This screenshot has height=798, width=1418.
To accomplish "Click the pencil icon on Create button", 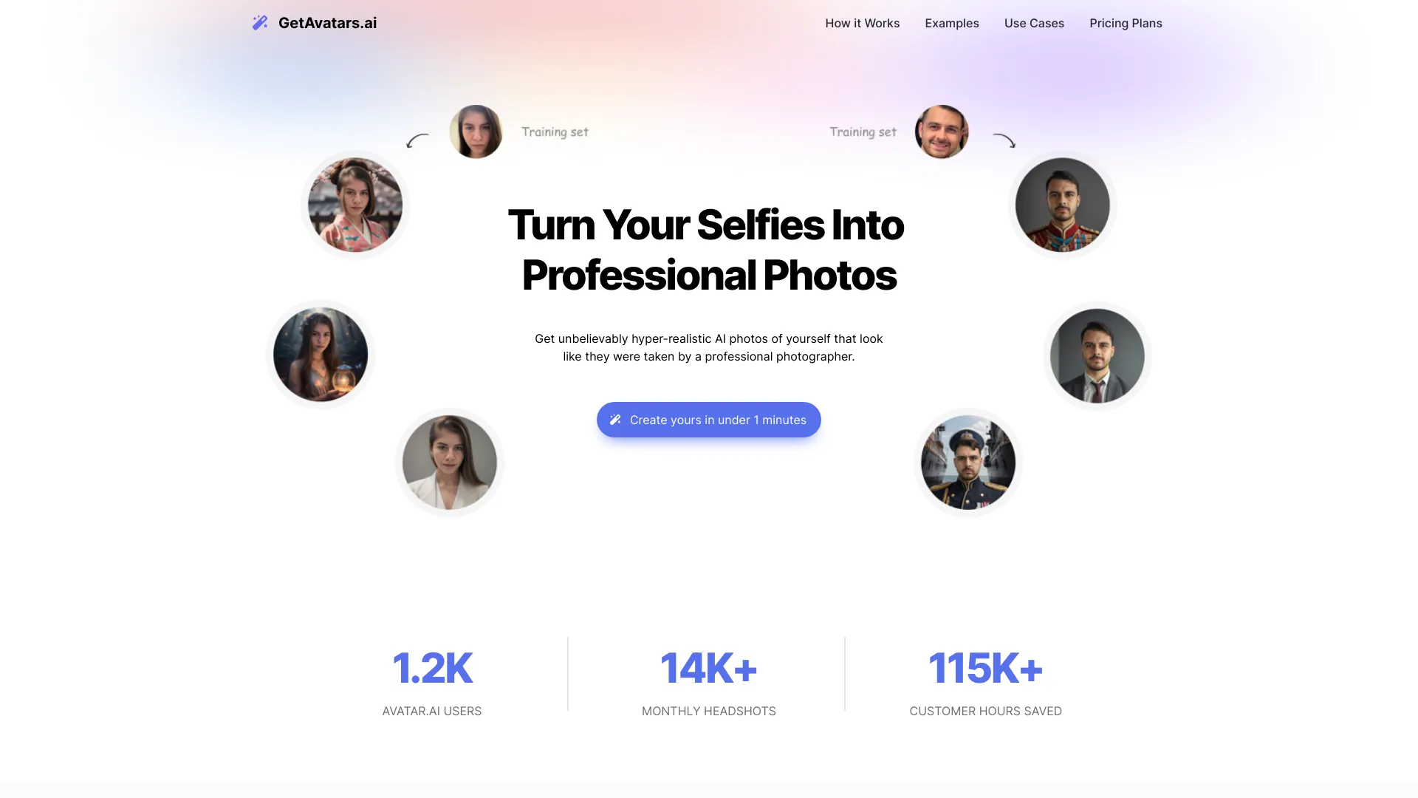I will point(617,419).
